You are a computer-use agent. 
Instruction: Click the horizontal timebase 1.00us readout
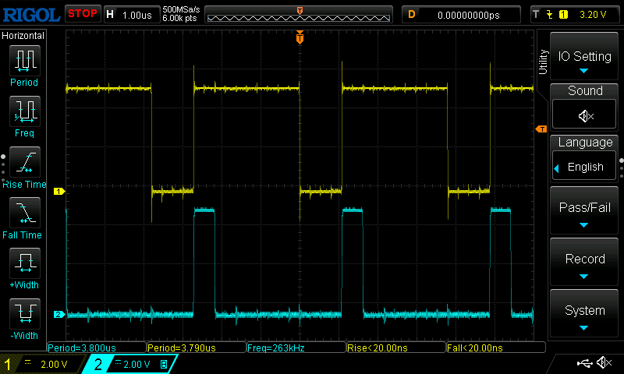138,14
